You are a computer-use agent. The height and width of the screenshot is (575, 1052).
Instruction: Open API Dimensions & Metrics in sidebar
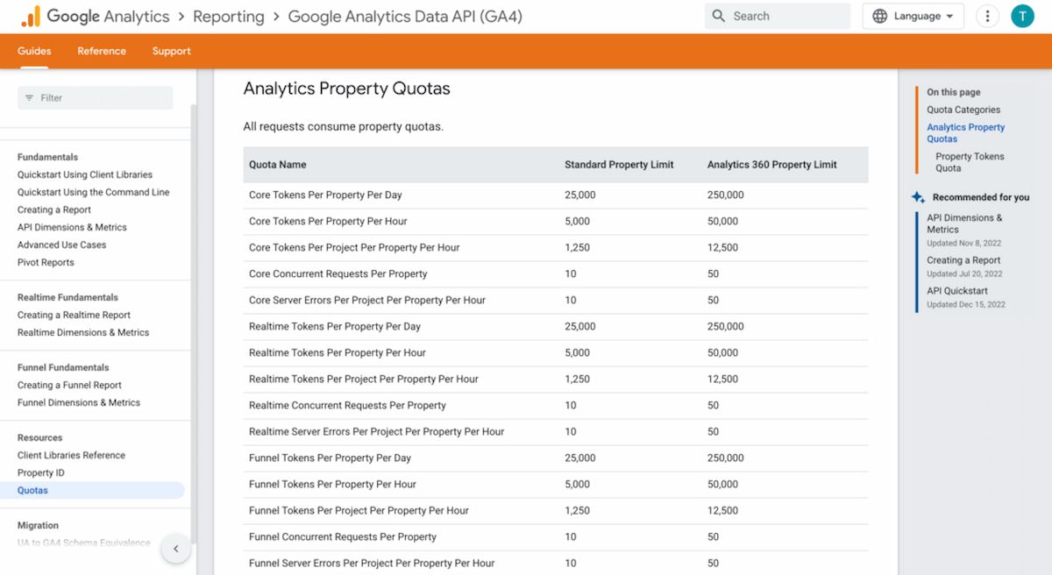click(72, 227)
